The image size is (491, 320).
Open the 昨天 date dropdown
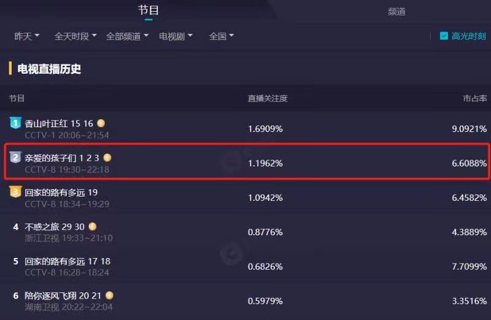coord(27,36)
